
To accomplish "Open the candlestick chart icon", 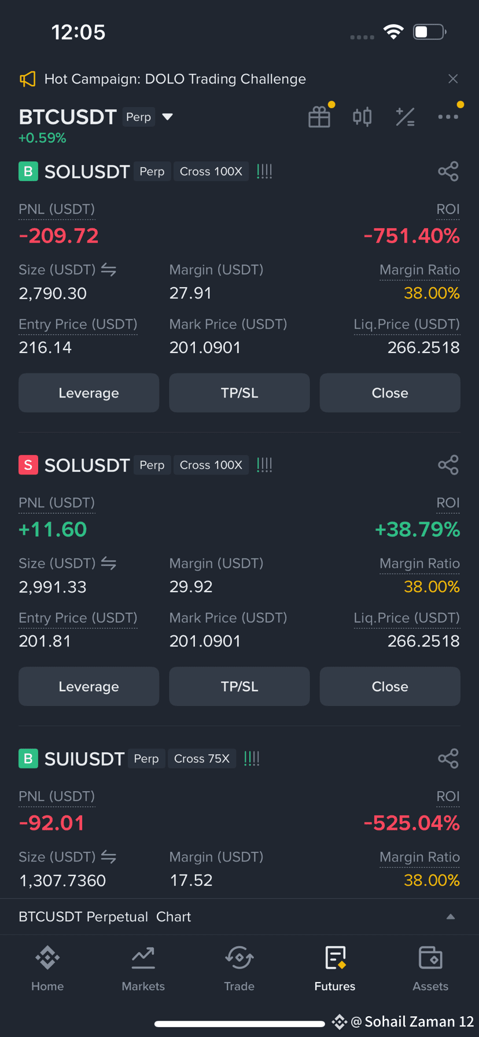I will [x=362, y=117].
